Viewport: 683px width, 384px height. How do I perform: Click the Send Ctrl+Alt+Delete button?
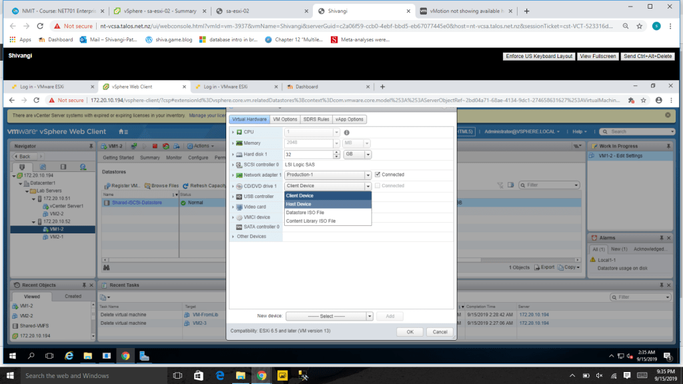point(648,57)
